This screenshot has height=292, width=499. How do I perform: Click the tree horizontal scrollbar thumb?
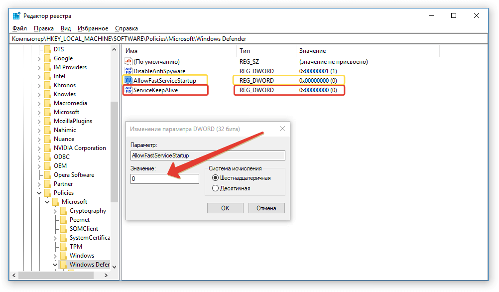pyautogui.click(x=56, y=275)
